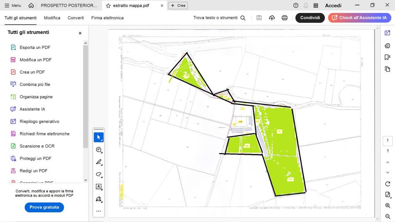The width and height of the screenshot is (395, 222).
Task: Choose the add comment tool
Action: (x=99, y=150)
